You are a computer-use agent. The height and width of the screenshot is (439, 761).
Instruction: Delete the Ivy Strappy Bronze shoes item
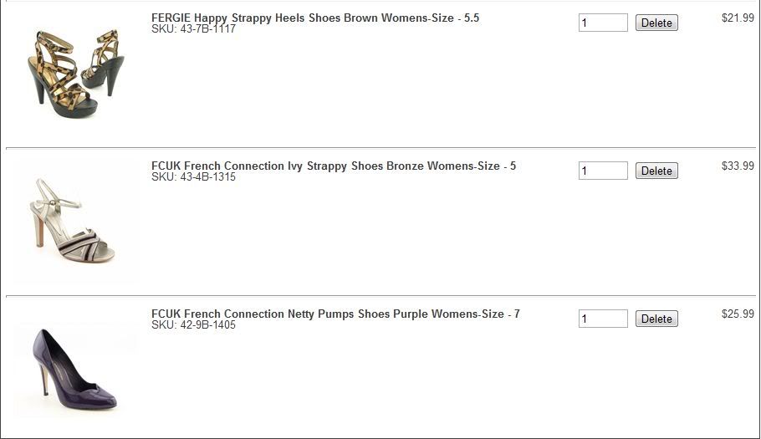(x=656, y=171)
